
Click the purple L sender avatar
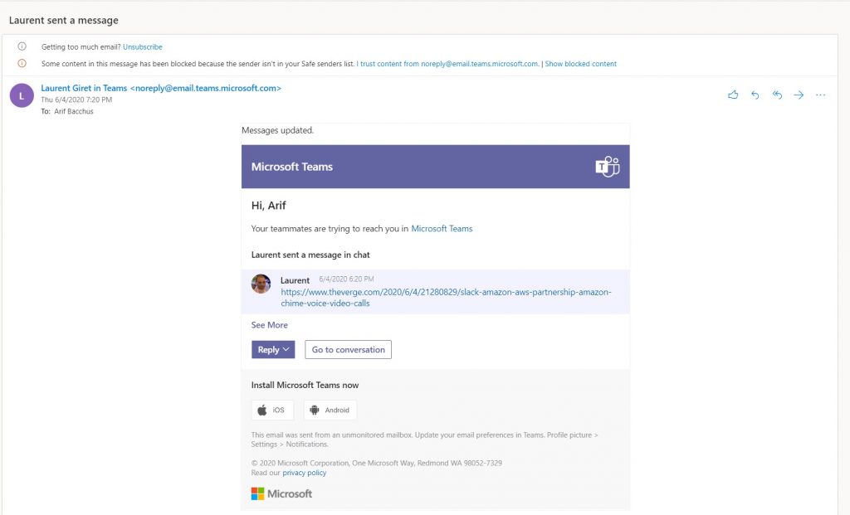pyautogui.click(x=22, y=96)
